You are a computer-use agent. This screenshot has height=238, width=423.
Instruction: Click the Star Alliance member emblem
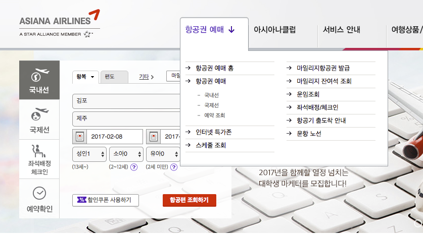pos(88,34)
